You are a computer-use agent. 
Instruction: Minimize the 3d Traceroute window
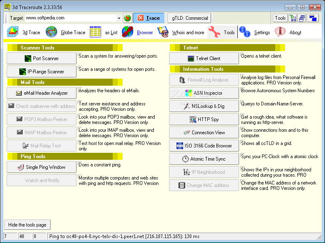pos(290,7)
